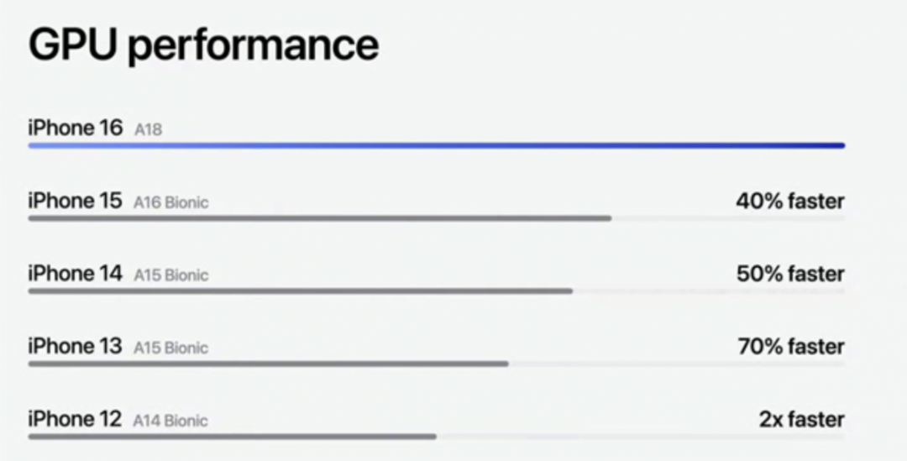
Task: Click the gray iPhone 12 performance bar
Action: [232, 437]
